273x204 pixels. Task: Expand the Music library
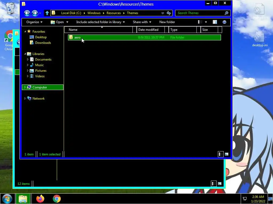[28, 65]
